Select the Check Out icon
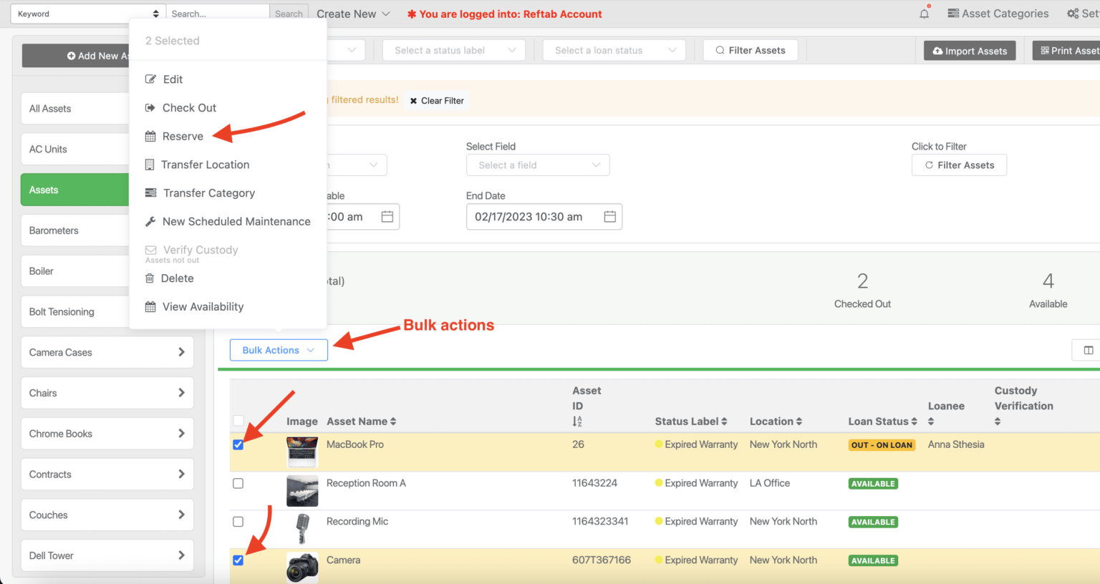 point(150,107)
